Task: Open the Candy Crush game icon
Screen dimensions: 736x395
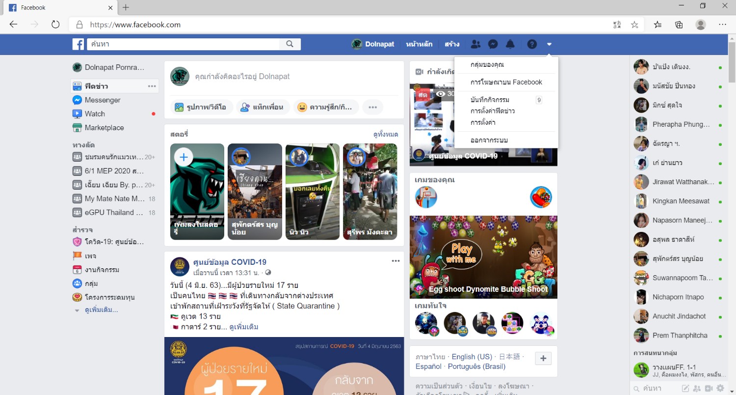Action: point(541,197)
